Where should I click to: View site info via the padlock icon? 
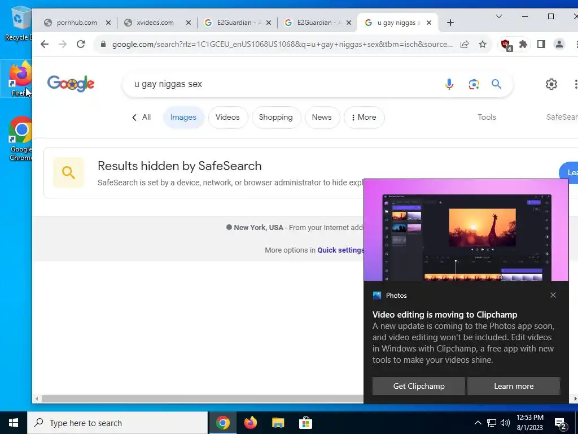click(x=104, y=44)
